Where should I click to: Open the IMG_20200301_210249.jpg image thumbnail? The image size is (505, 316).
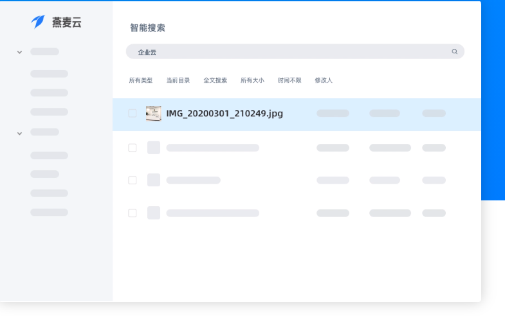(153, 114)
